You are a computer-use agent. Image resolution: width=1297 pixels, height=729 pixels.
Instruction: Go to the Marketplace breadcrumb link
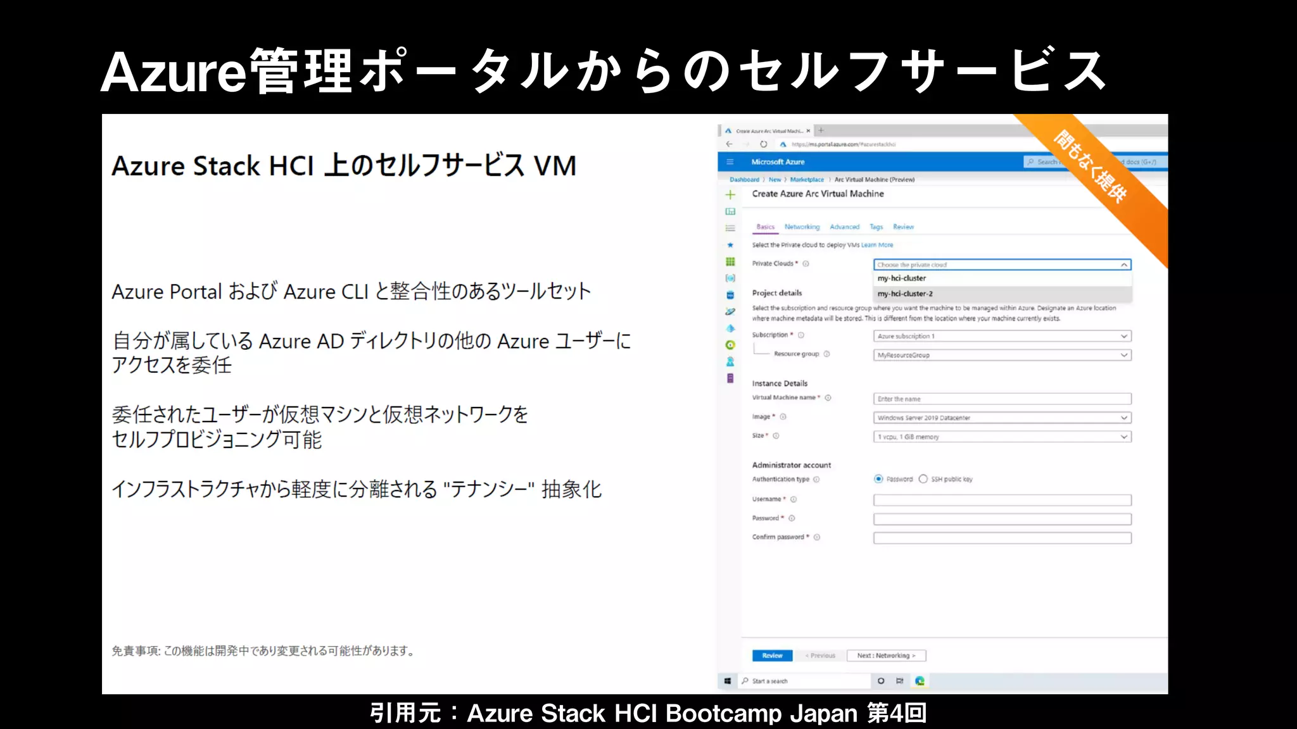click(x=807, y=180)
